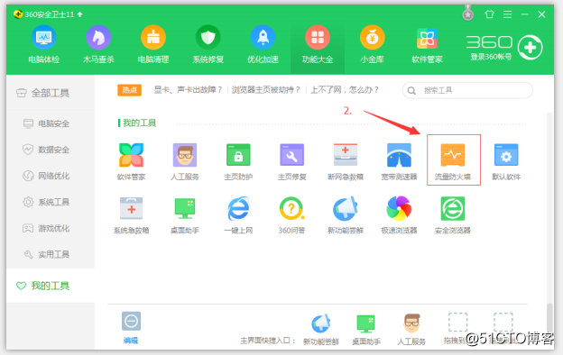Launch 一键上网 tool
The image size is (563, 355).
(x=238, y=214)
